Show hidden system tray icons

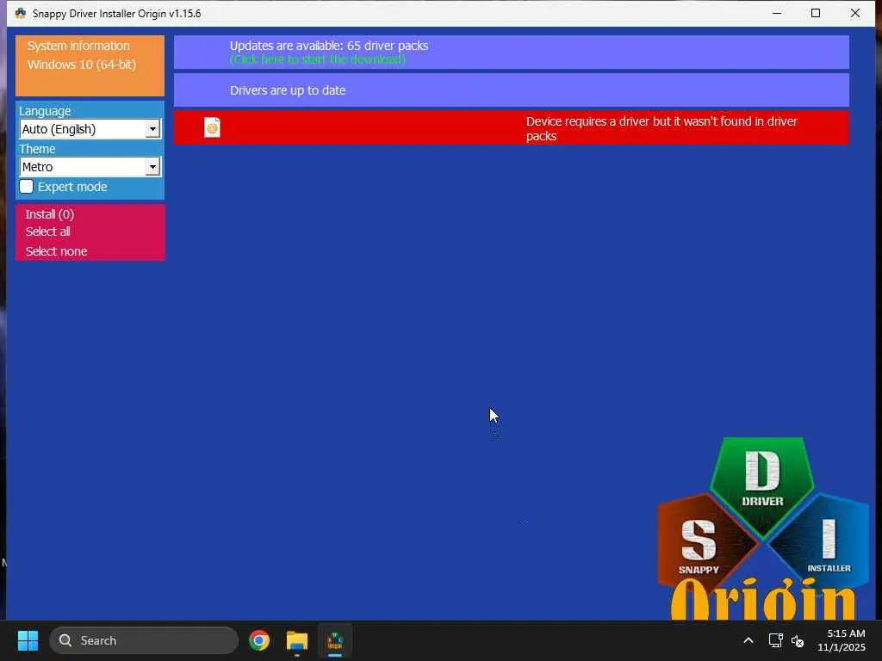pos(748,640)
